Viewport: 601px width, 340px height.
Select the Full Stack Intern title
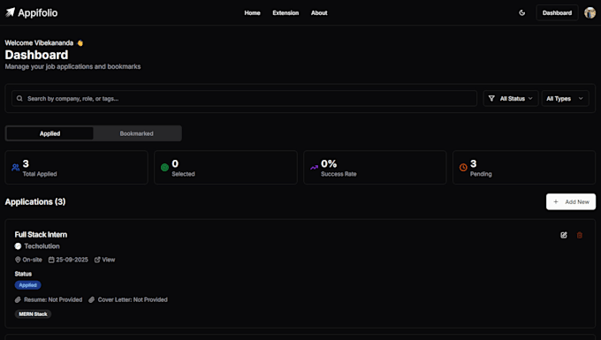[41, 234]
